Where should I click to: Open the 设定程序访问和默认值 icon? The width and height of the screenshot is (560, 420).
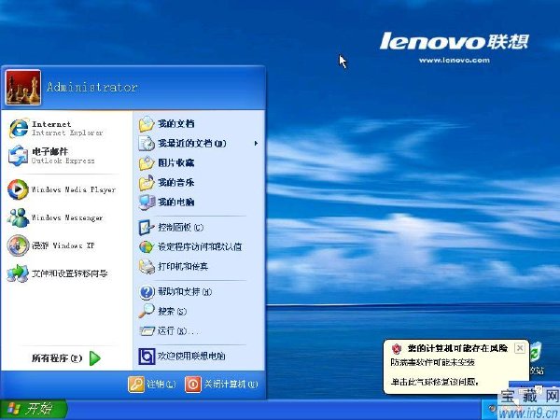(147, 247)
